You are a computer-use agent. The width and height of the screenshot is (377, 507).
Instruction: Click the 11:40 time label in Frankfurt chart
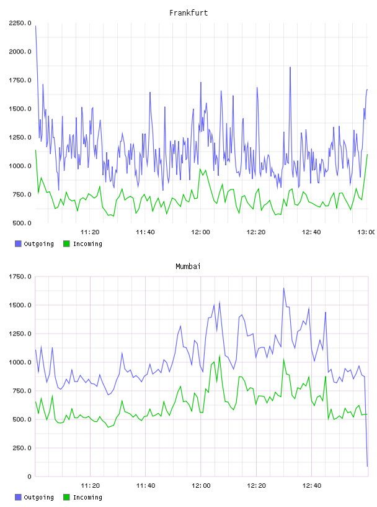click(x=145, y=232)
